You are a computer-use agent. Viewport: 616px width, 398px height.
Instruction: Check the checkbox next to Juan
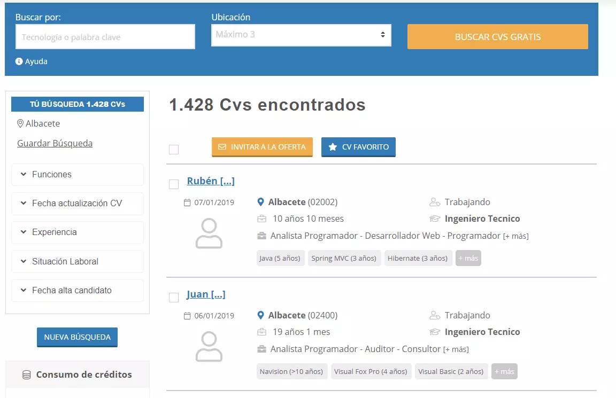click(x=173, y=297)
